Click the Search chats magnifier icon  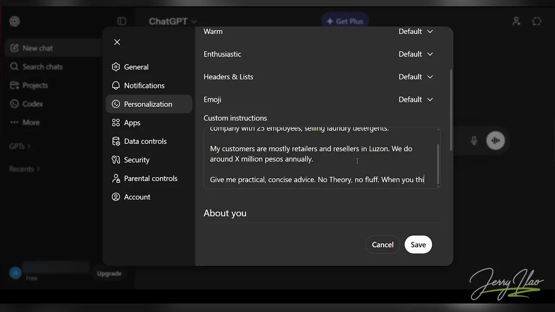pyautogui.click(x=15, y=67)
